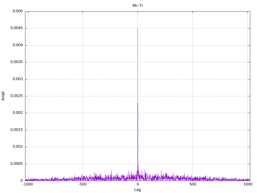Click y-axis tick label 0.002
The height and width of the screenshot is (193, 257).
(x=18, y=113)
